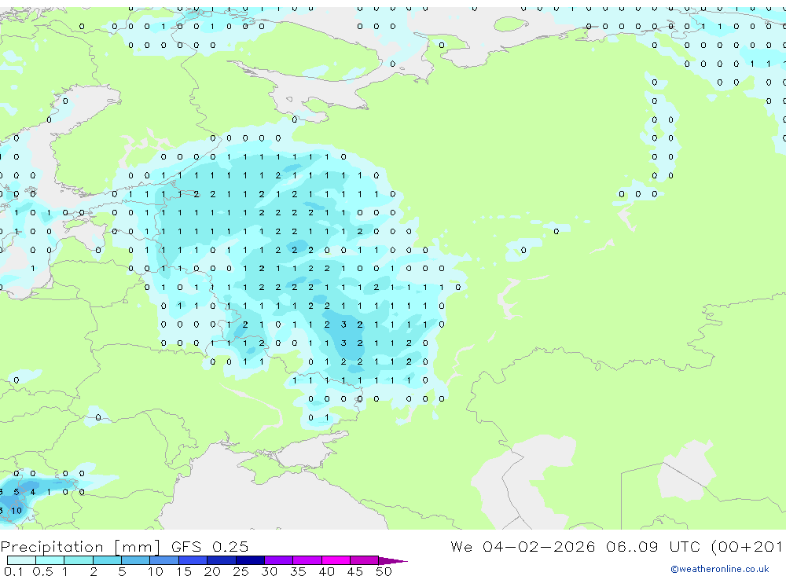786x576 pixels.
Task: Click the 'GFS 0.25' model label
Action: click(x=210, y=546)
